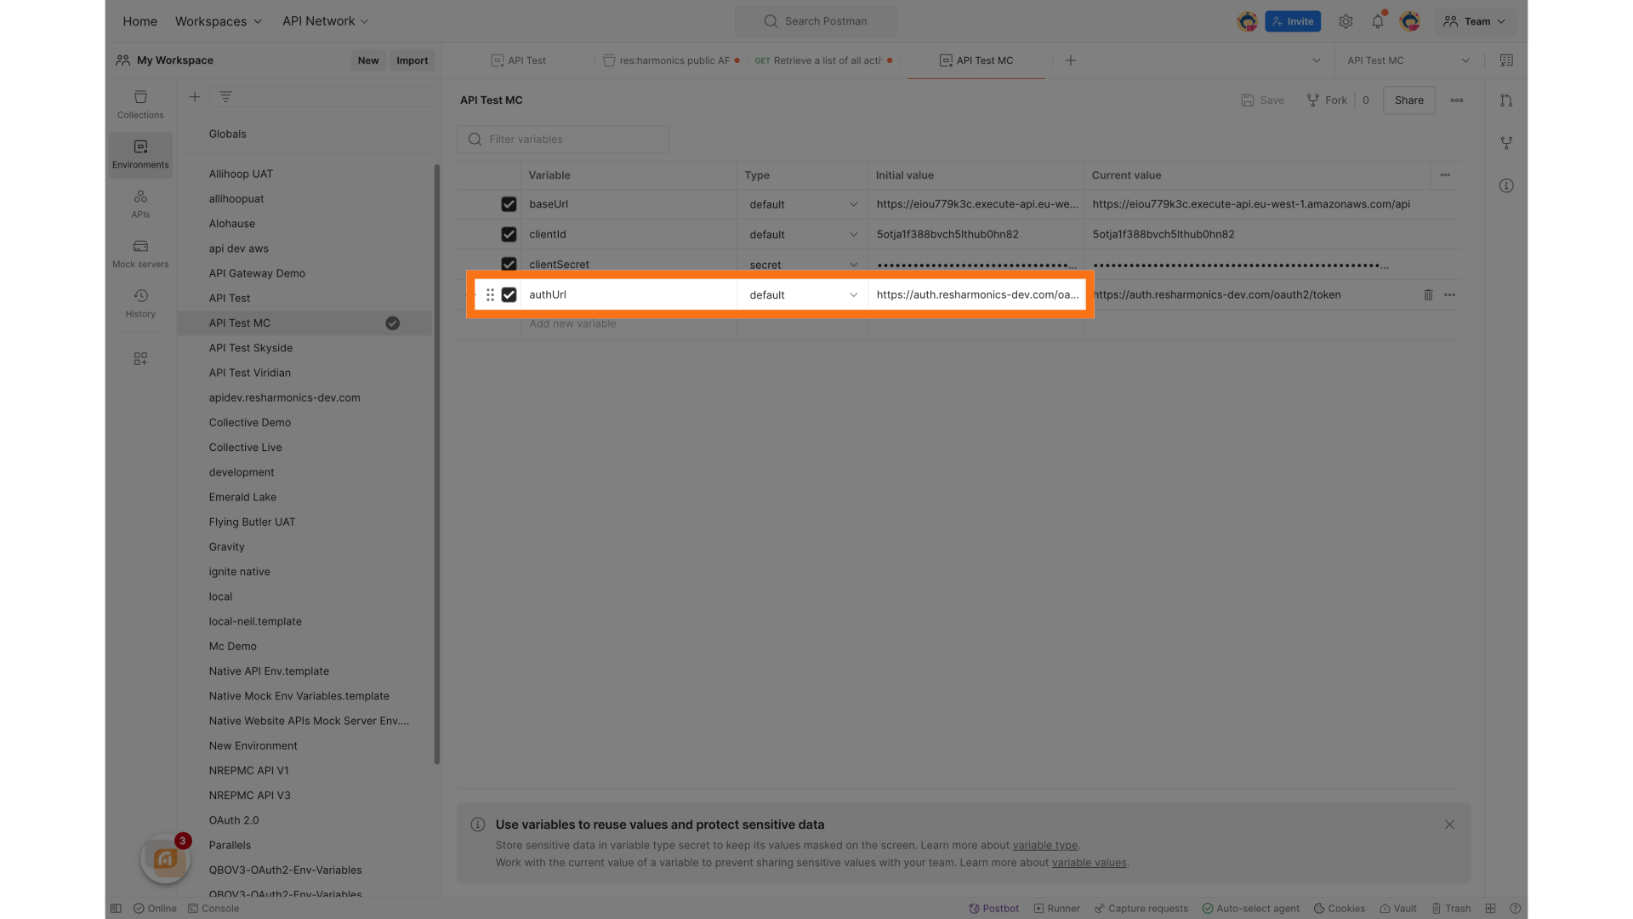Open the pull requests icon in right sidebar

1506,100
